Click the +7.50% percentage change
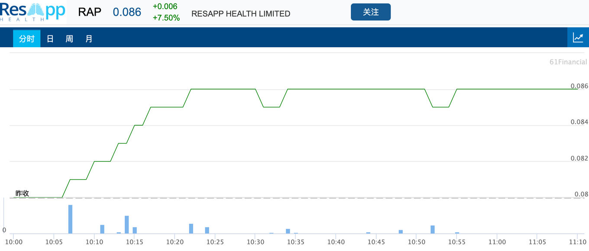589x251 pixels. pyautogui.click(x=166, y=18)
